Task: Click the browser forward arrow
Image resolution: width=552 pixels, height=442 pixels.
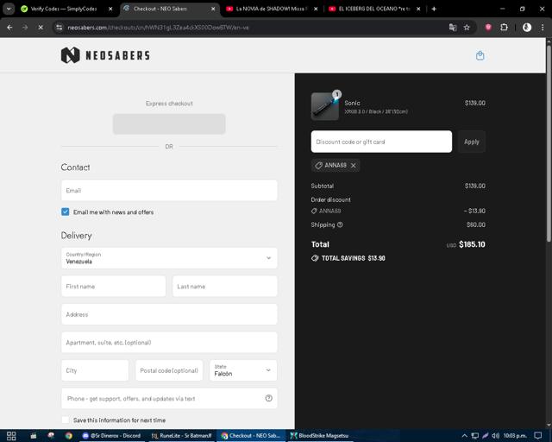Action: coord(25,27)
